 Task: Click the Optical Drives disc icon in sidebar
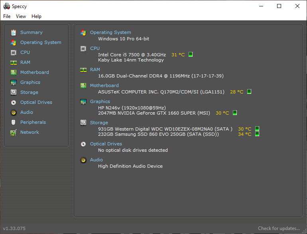(14, 102)
